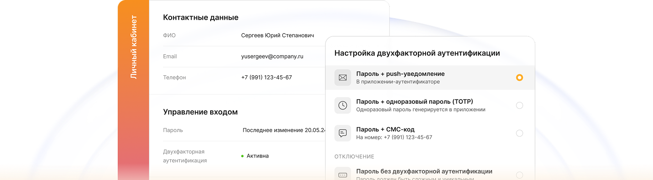Click the message bubble icon for СМС-код
653x180 pixels.
click(342, 133)
